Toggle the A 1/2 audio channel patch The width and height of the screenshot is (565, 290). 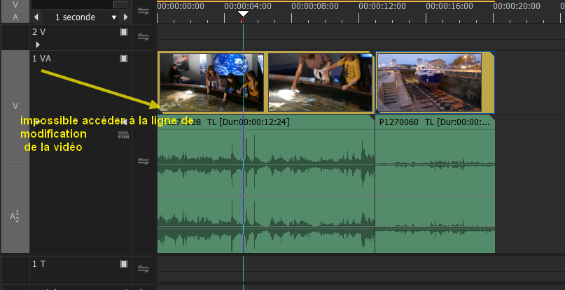pyautogui.click(x=15, y=217)
